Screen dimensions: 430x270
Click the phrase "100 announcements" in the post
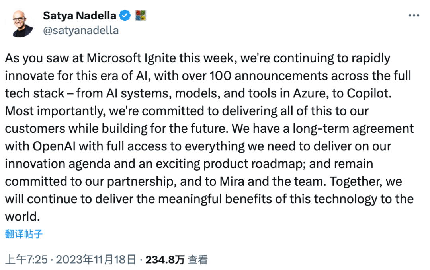click(x=268, y=76)
